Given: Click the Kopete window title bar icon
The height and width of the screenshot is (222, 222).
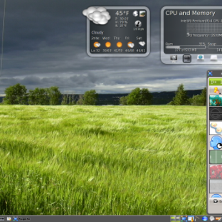Looking at the screenshot, I should coord(210,74).
